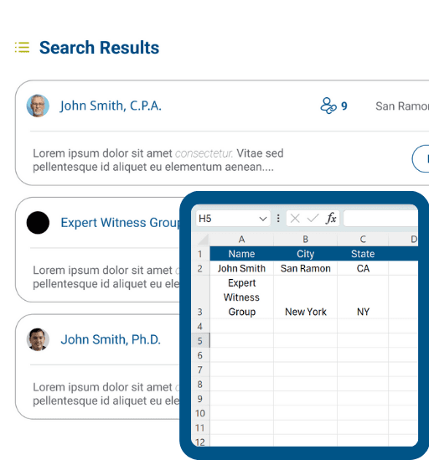
Task: Click cell containing CA
Action: tap(363, 268)
